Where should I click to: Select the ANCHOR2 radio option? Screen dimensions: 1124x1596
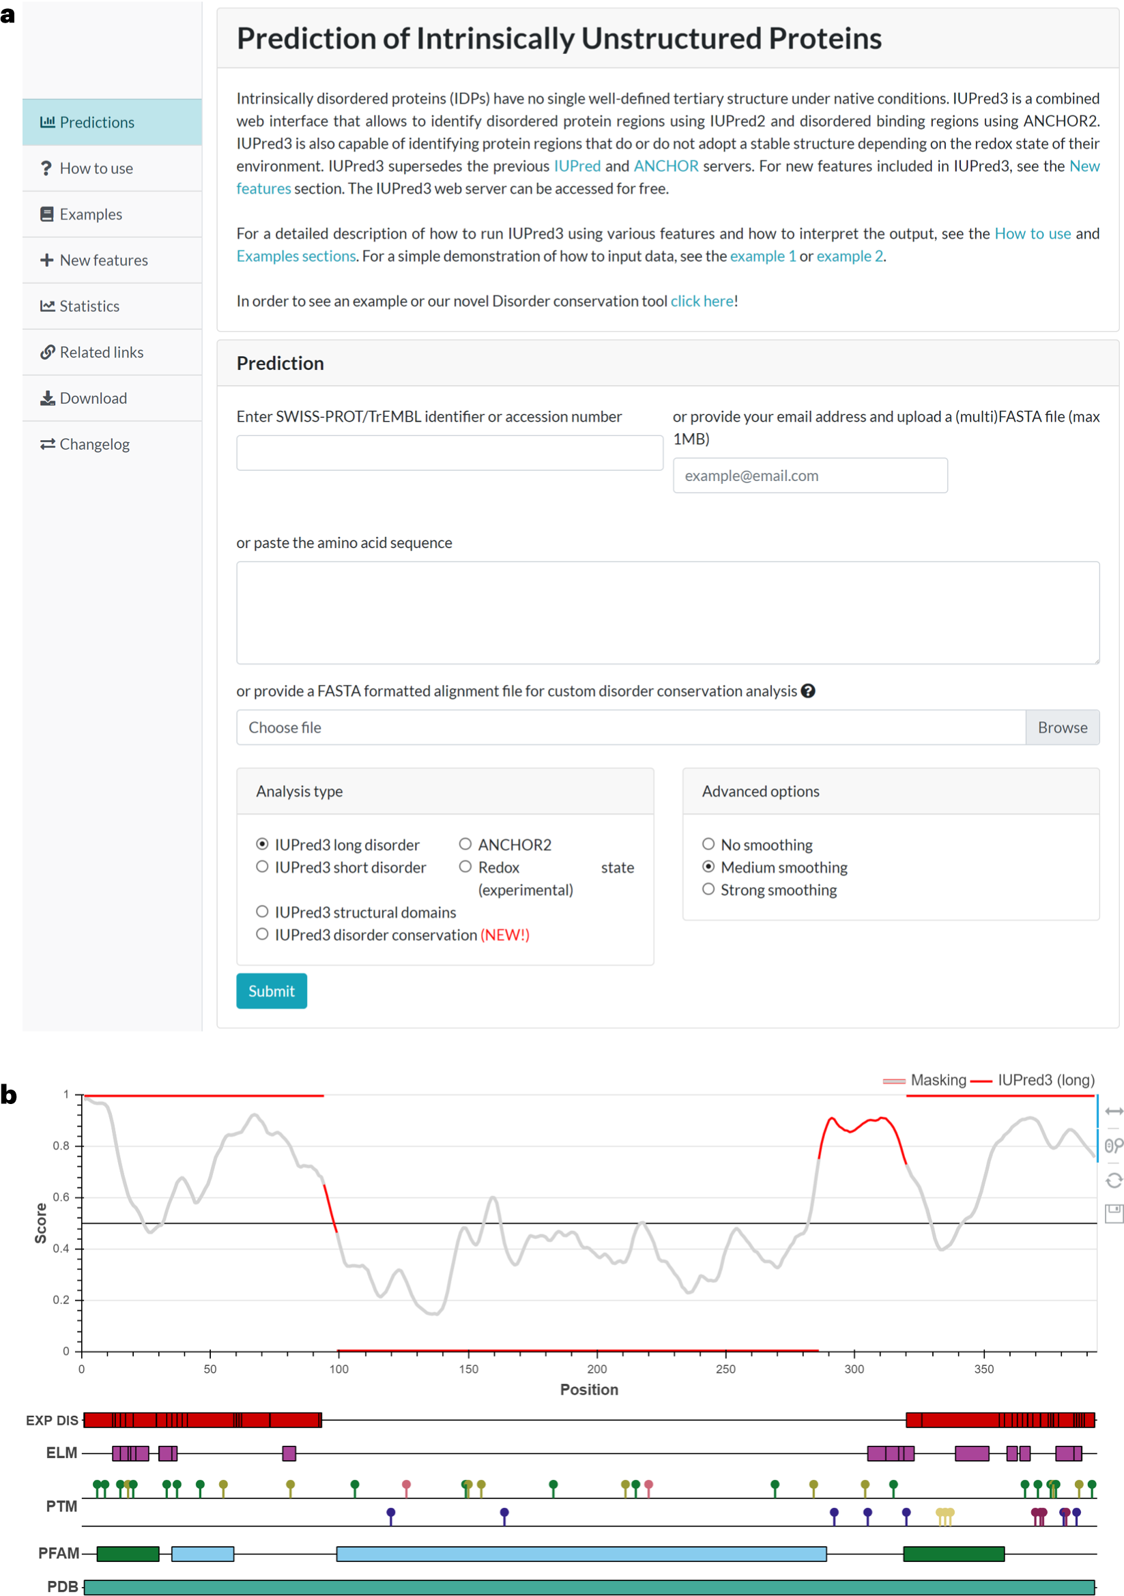coord(465,844)
